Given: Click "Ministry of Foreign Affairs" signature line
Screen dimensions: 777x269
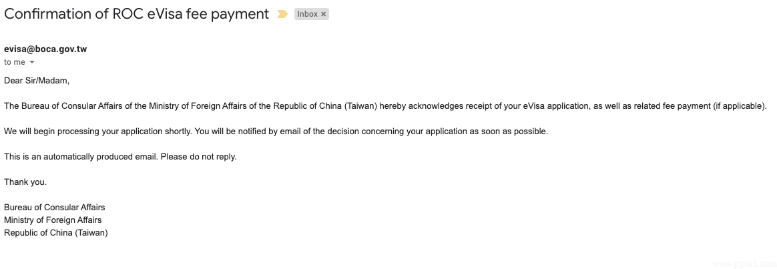Looking at the screenshot, I should 53,220.
